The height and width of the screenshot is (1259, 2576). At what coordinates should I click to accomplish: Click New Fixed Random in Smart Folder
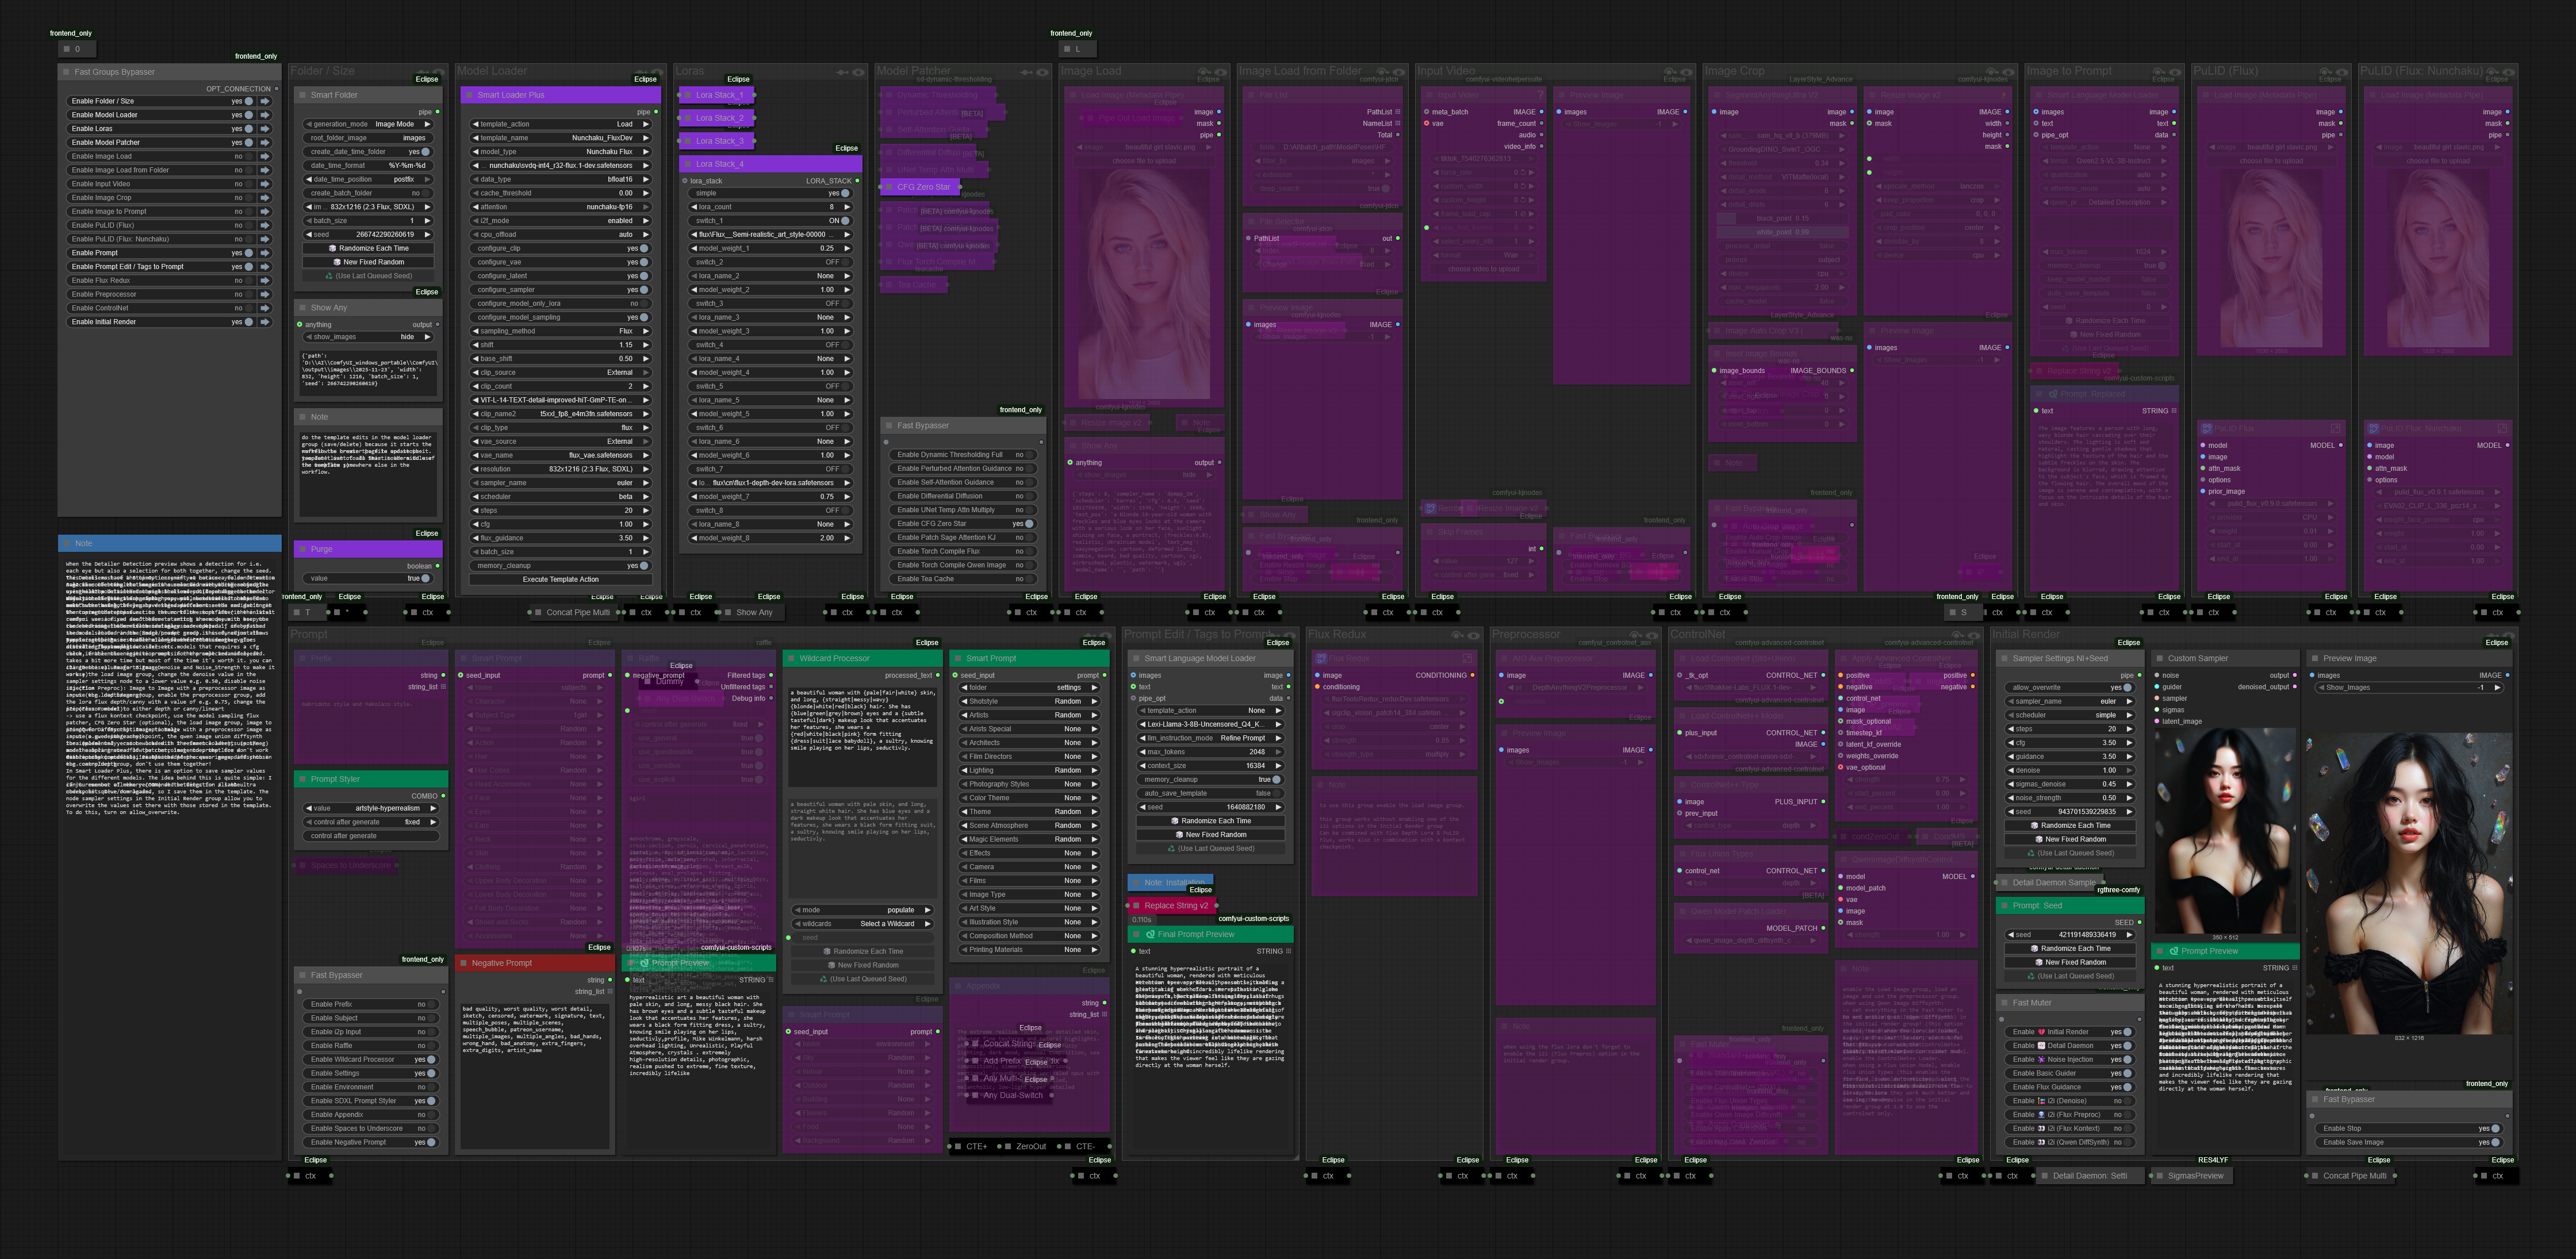(x=369, y=262)
